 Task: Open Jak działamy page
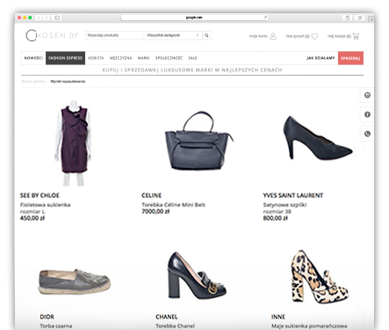click(x=321, y=58)
